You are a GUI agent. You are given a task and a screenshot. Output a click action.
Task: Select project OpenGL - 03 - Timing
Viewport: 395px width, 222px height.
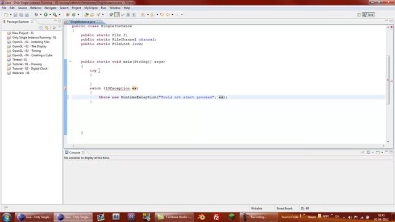tap(26, 51)
